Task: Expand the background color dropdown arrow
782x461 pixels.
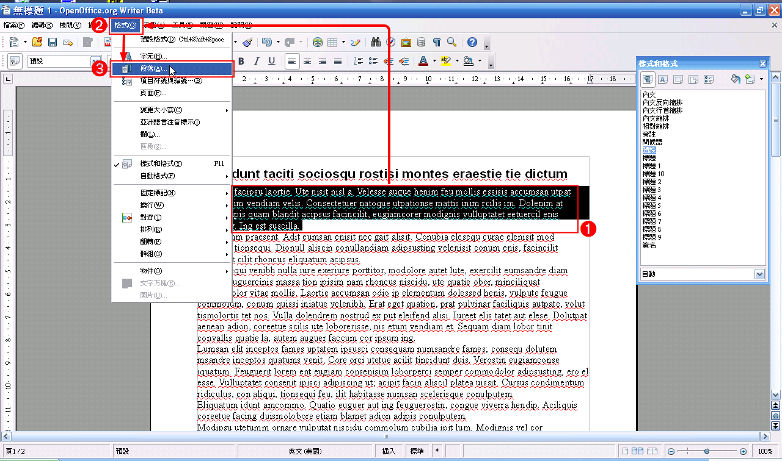Action: pos(480,61)
